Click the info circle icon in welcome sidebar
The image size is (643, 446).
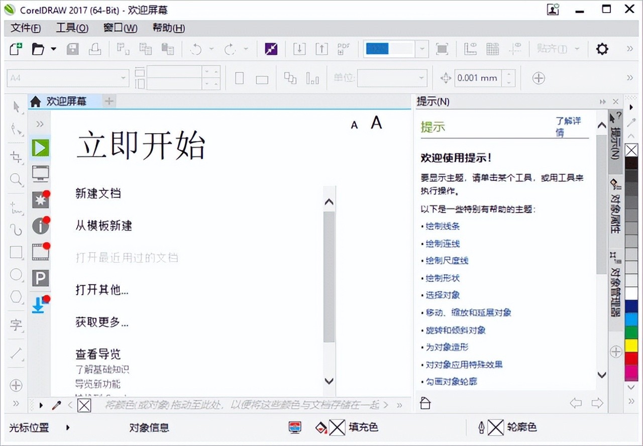coord(40,226)
